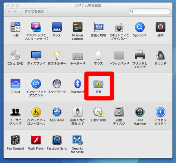Open the Bluetooth preference pane

77,83
